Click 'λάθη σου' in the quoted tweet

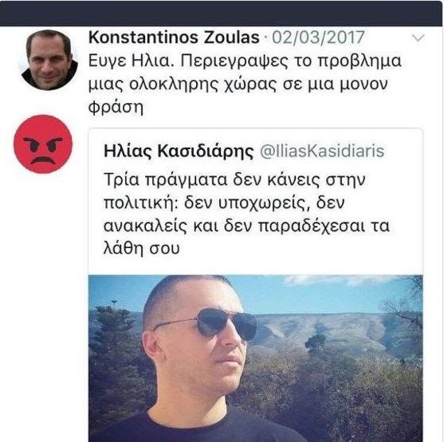click(141, 249)
